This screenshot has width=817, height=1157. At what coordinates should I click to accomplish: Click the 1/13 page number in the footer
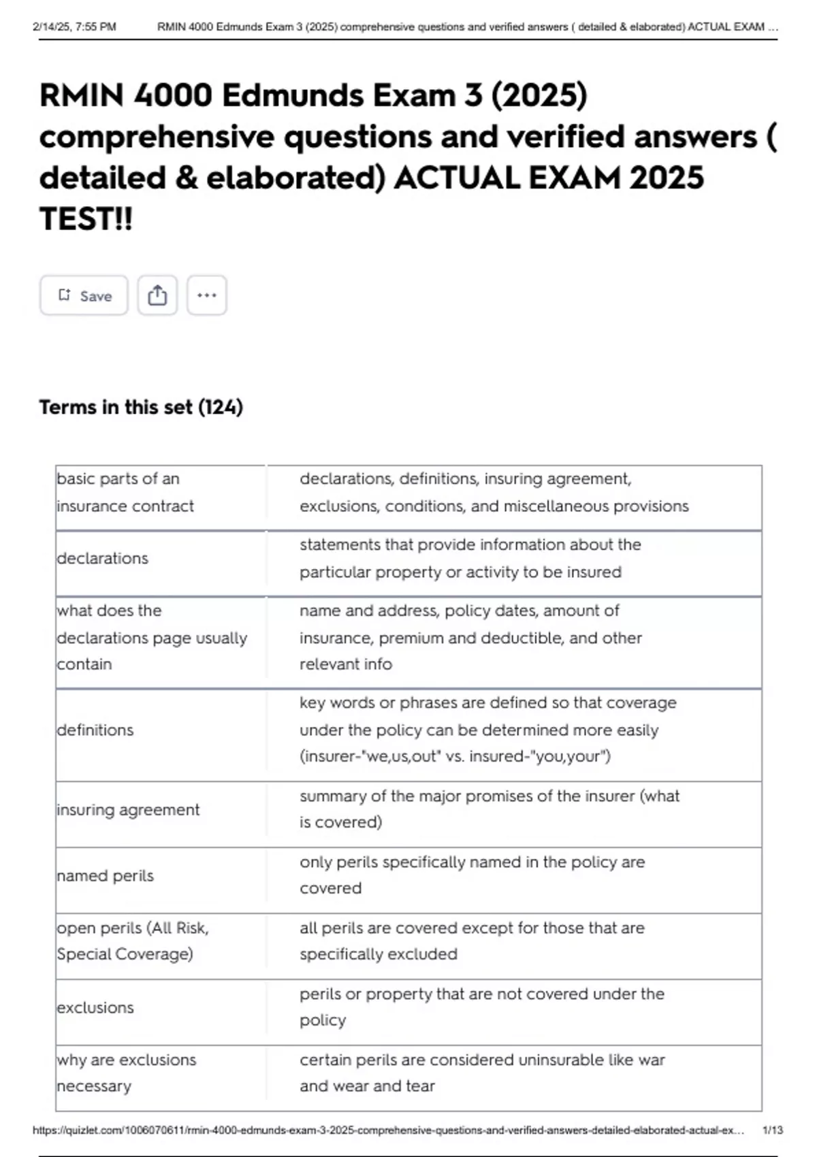tap(773, 1130)
